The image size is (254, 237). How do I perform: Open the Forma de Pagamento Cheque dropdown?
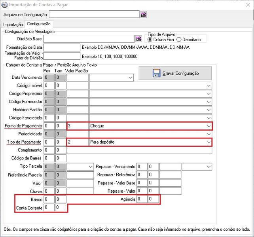[209, 126]
